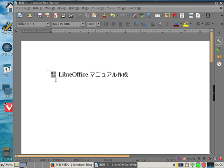Image resolution: width=224 pixels, height=168 pixels.
Task: Toggle Shadow text effect
Action: (153, 24)
